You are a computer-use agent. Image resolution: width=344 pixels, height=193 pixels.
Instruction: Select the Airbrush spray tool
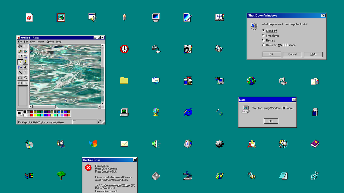(20, 67)
